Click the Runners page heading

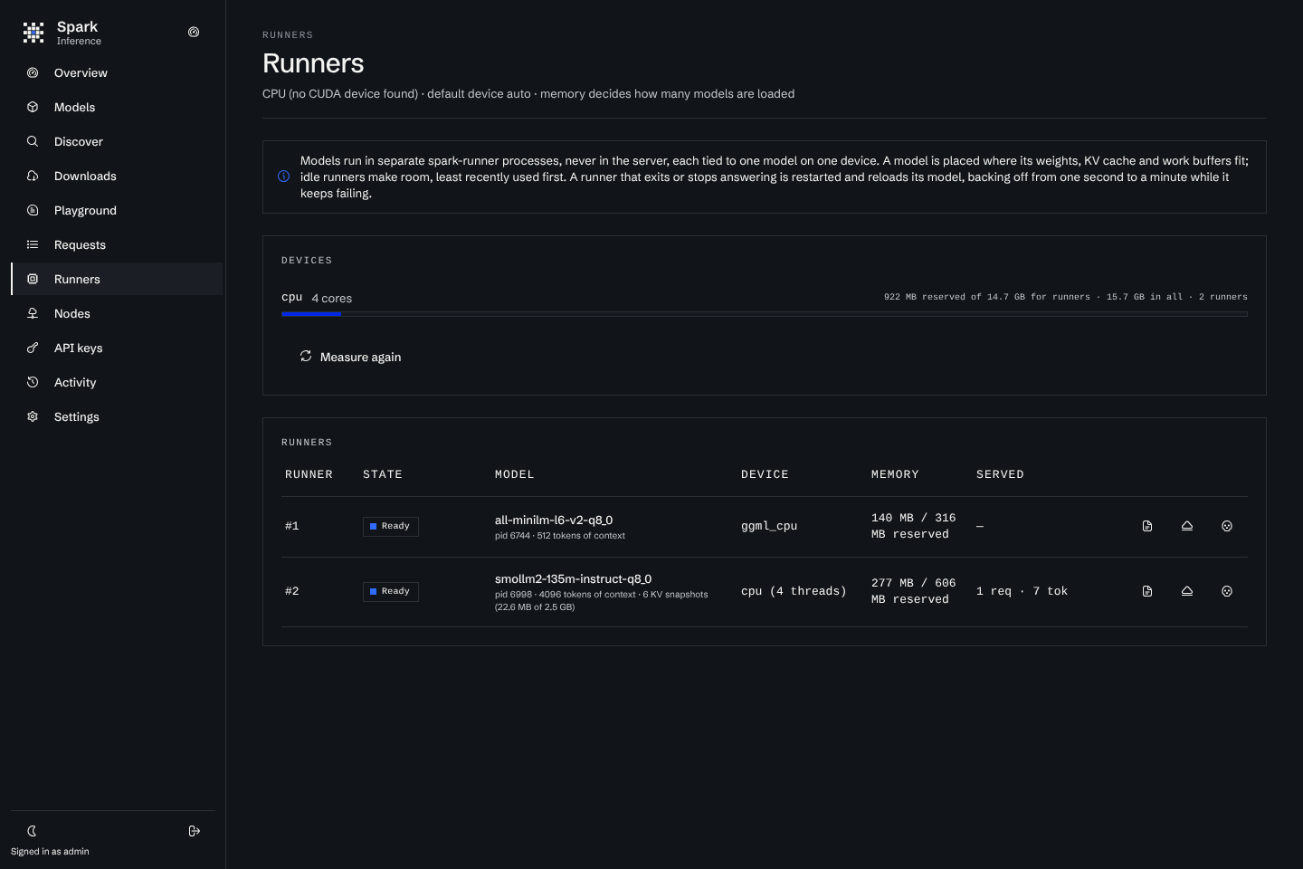click(x=313, y=63)
